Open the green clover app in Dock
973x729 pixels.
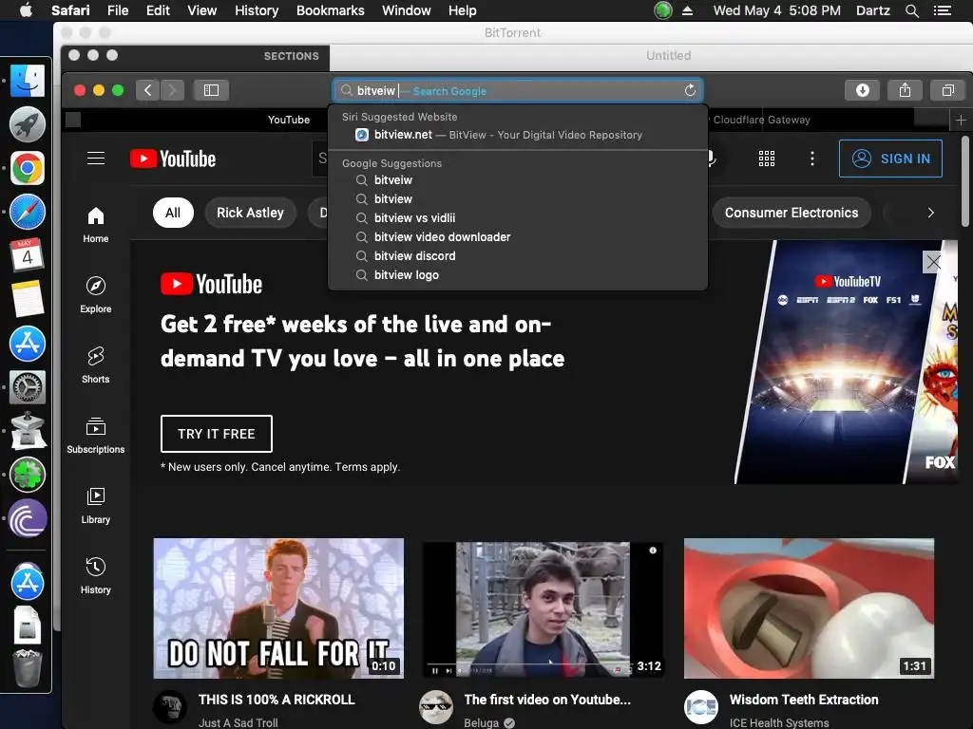[28, 475]
